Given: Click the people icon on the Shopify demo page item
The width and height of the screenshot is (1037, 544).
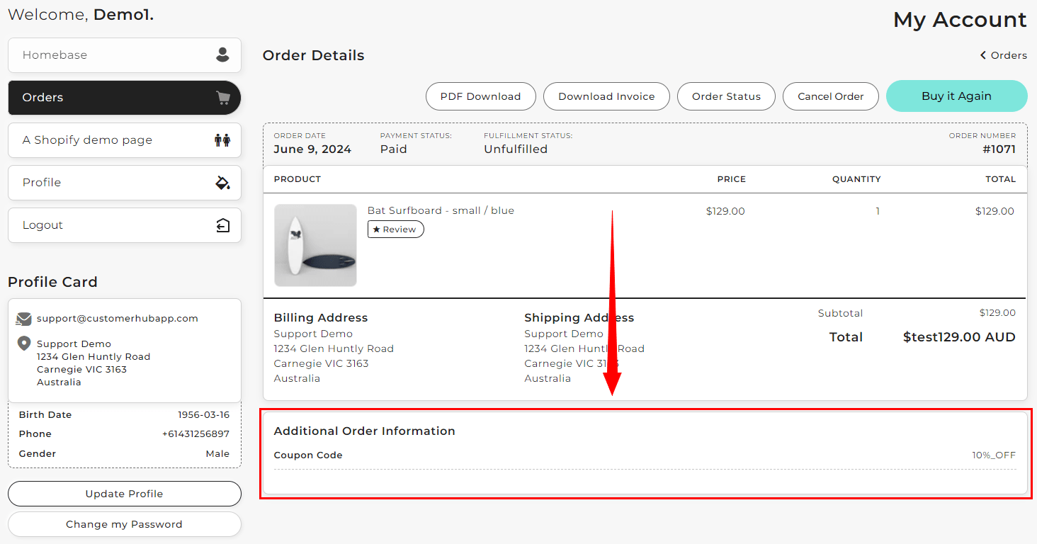Looking at the screenshot, I should 223,140.
